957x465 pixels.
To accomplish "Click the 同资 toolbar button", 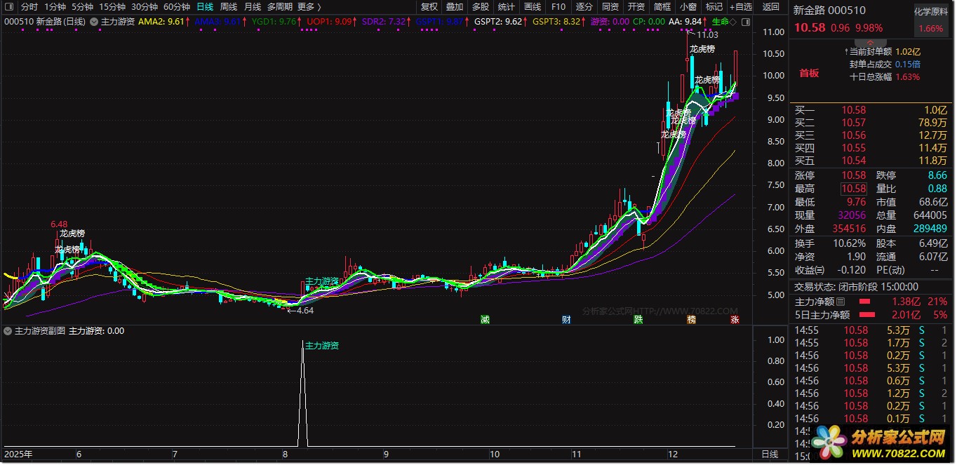I will tap(610, 6).
